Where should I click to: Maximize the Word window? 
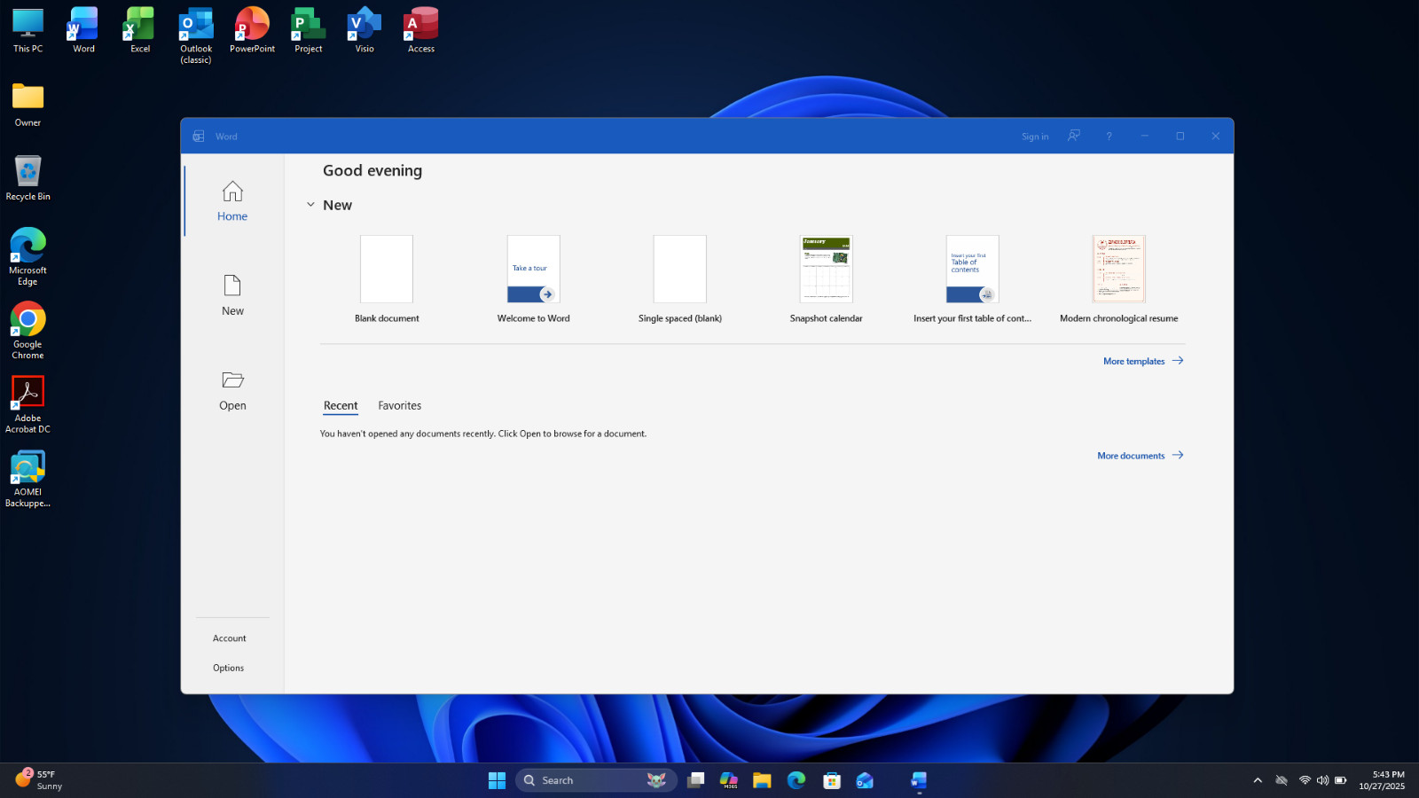[x=1180, y=136]
